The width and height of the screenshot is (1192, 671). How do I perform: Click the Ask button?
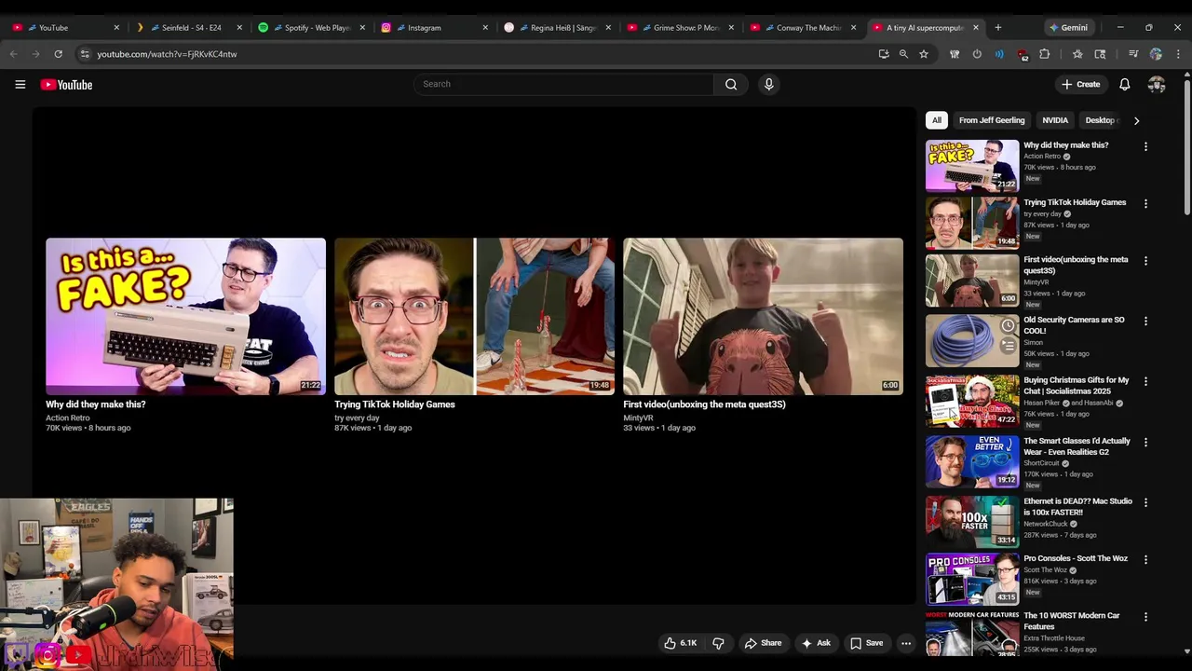tap(816, 643)
